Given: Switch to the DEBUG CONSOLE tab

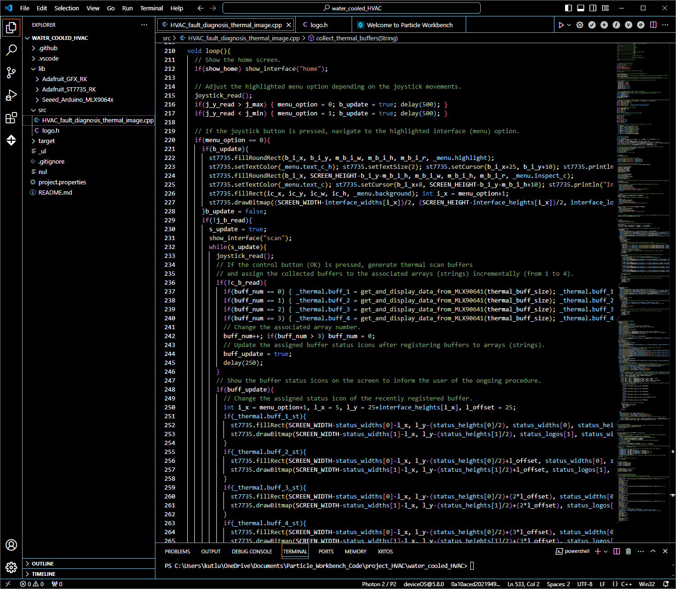Looking at the screenshot, I should tap(252, 551).
